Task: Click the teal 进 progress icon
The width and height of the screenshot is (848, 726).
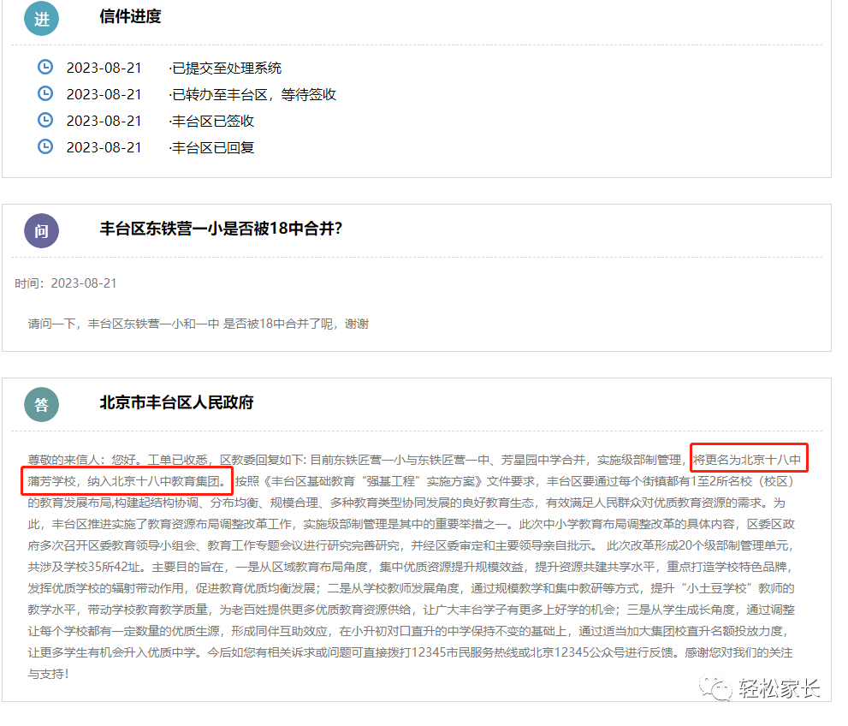Action: pos(42,19)
